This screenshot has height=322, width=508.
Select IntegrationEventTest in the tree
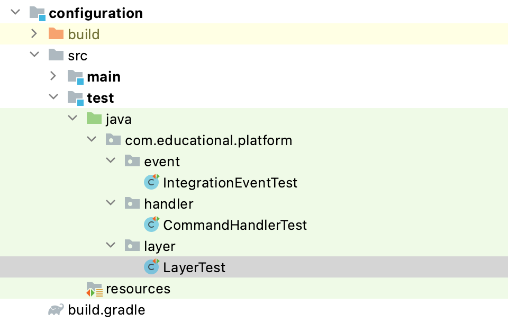click(x=230, y=183)
